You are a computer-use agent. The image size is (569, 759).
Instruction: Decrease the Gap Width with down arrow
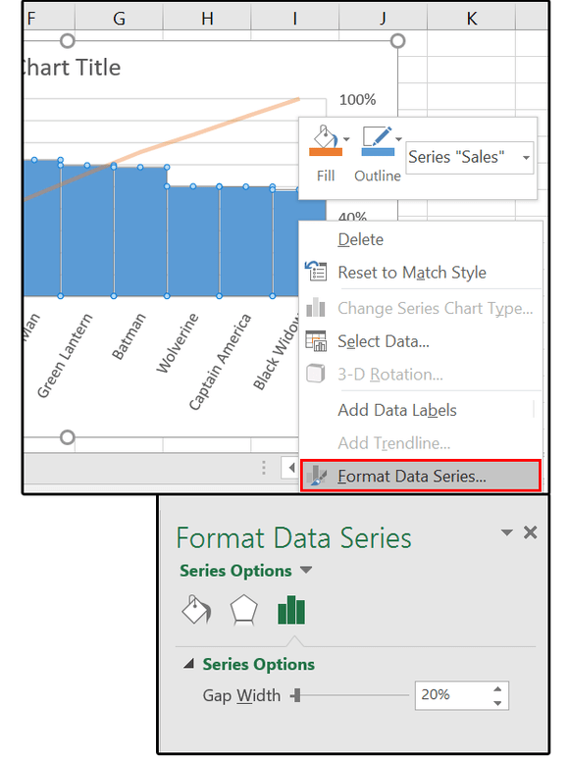coord(497,703)
